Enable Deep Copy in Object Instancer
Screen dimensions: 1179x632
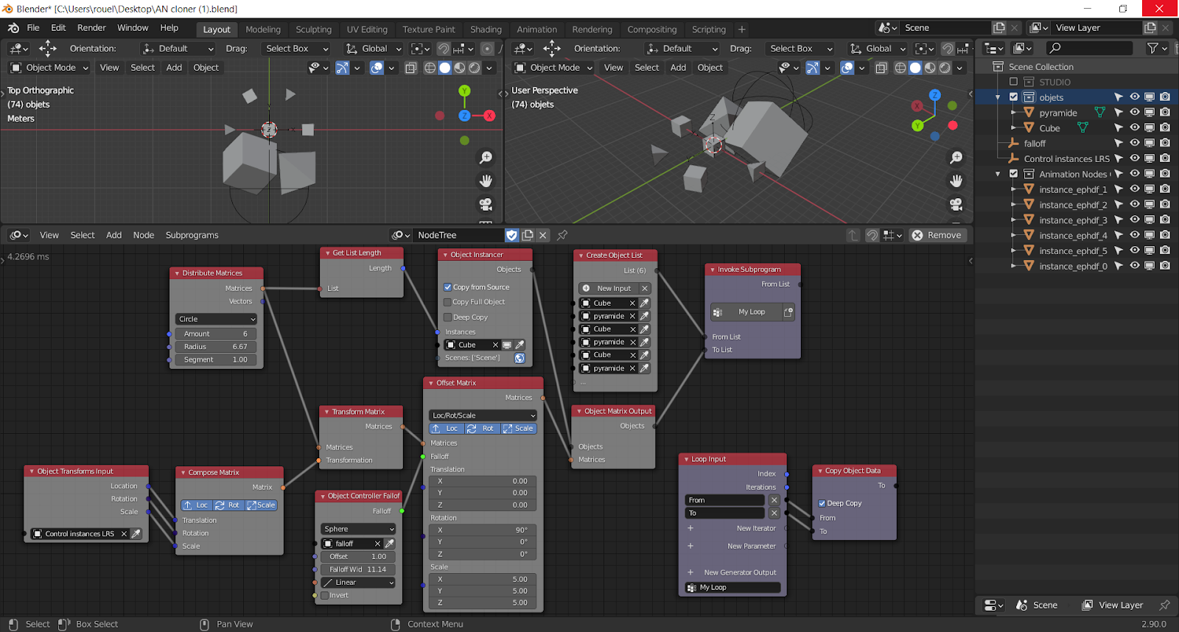click(x=447, y=317)
